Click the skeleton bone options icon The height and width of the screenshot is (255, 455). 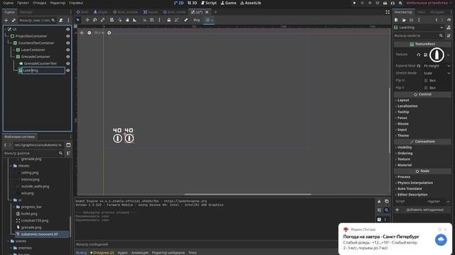(186, 20)
